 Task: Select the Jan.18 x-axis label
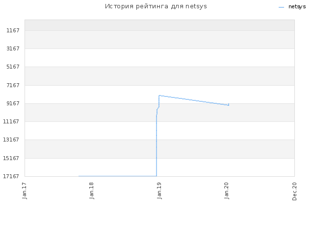92,190
